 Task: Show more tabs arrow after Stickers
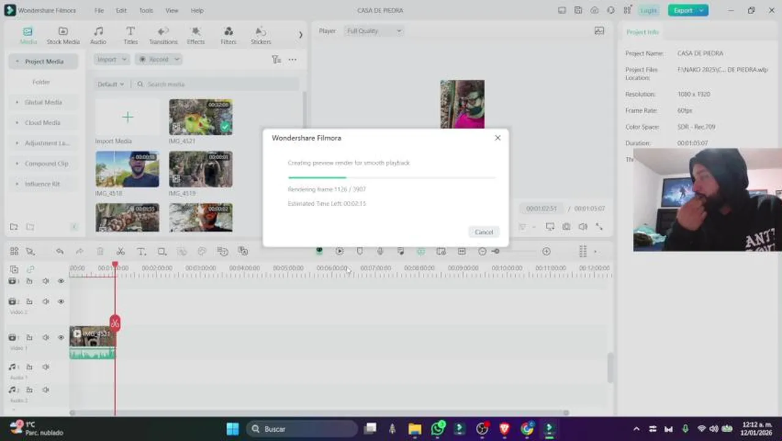[300, 35]
